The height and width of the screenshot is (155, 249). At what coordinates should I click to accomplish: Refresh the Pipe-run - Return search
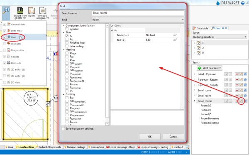pyautogui.click(x=245, y=80)
